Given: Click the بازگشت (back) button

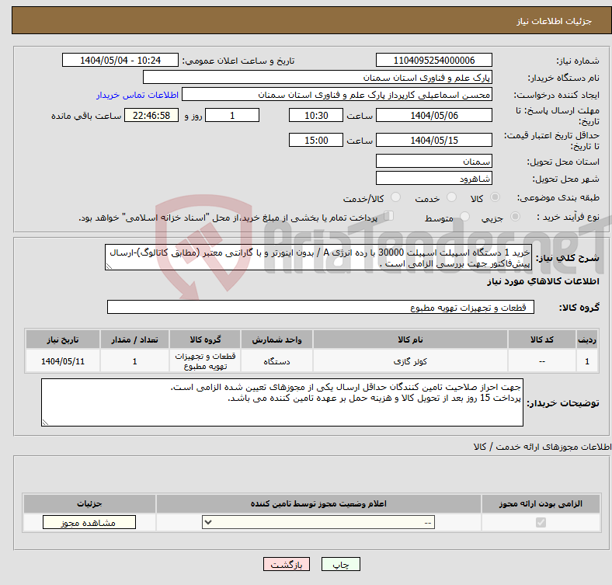Looking at the screenshot, I should 286,564.
